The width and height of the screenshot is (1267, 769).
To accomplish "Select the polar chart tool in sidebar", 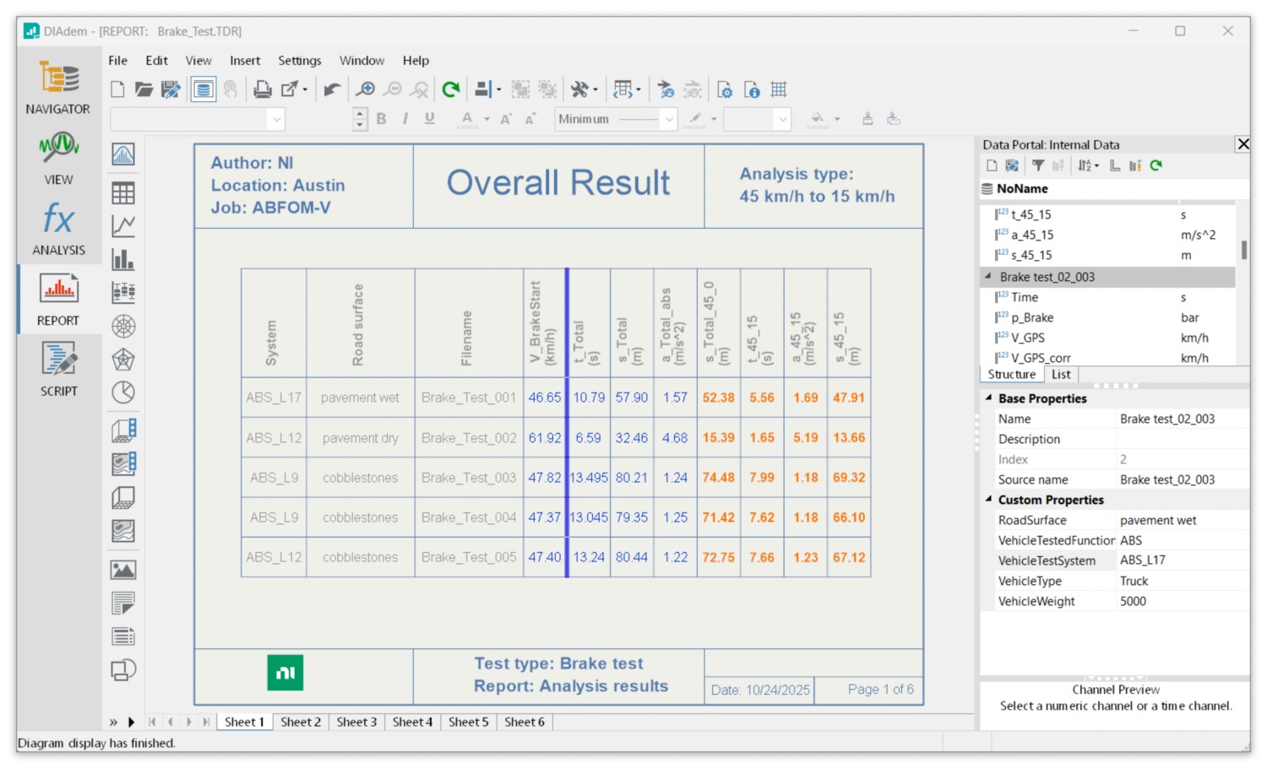I will [x=123, y=326].
